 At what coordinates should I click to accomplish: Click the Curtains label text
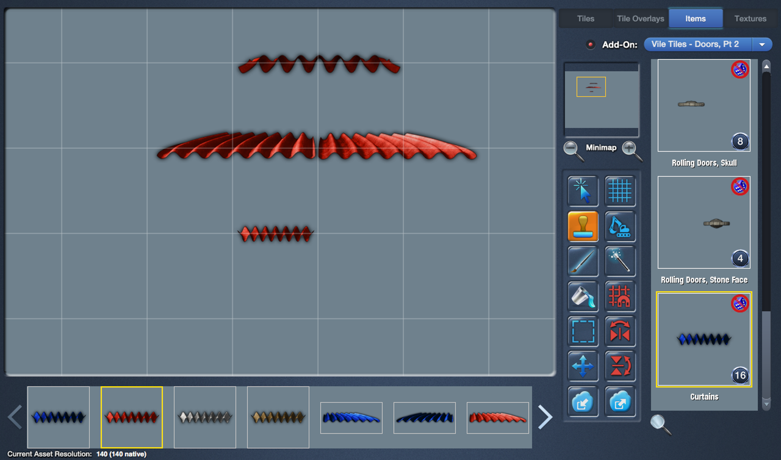point(704,397)
